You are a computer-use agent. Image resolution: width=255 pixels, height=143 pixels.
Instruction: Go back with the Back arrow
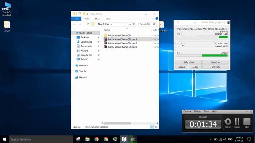[75, 24]
